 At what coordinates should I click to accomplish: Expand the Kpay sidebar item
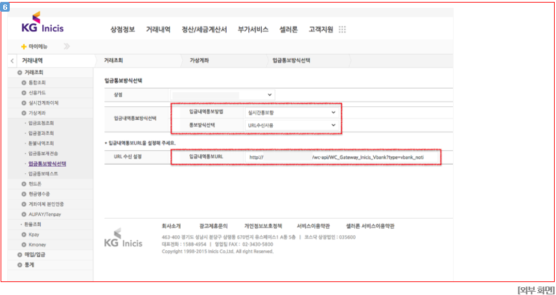(24, 235)
